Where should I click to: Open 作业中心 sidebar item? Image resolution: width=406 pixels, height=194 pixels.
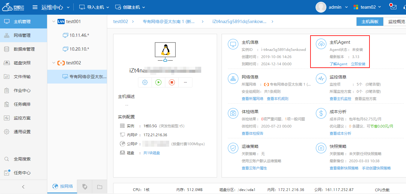pyautogui.click(x=23, y=90)
